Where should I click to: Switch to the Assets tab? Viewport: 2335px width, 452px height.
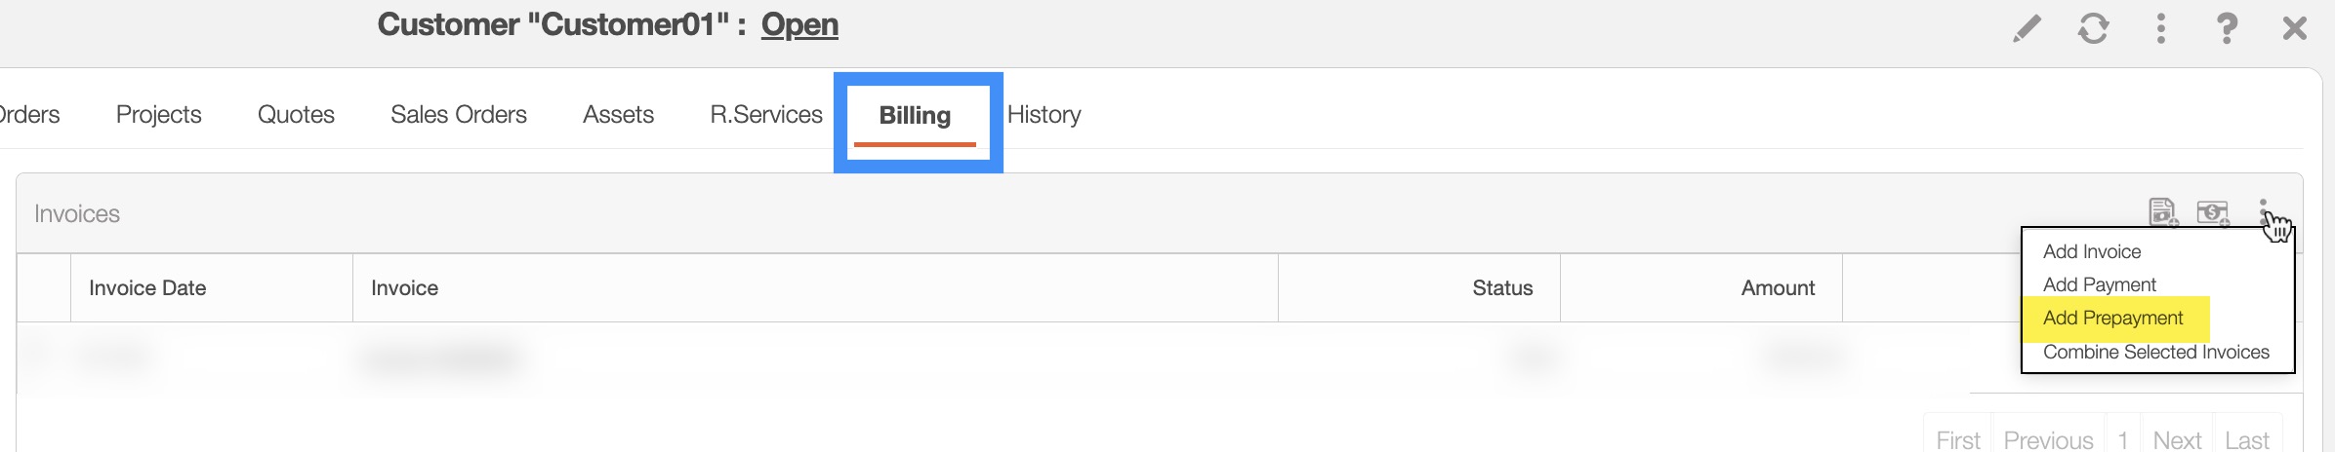618,115
